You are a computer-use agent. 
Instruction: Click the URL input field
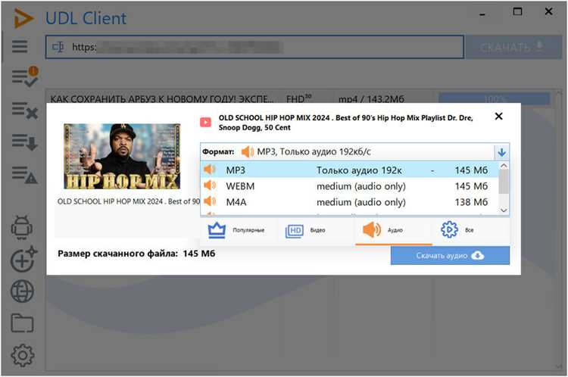[254, 47]
